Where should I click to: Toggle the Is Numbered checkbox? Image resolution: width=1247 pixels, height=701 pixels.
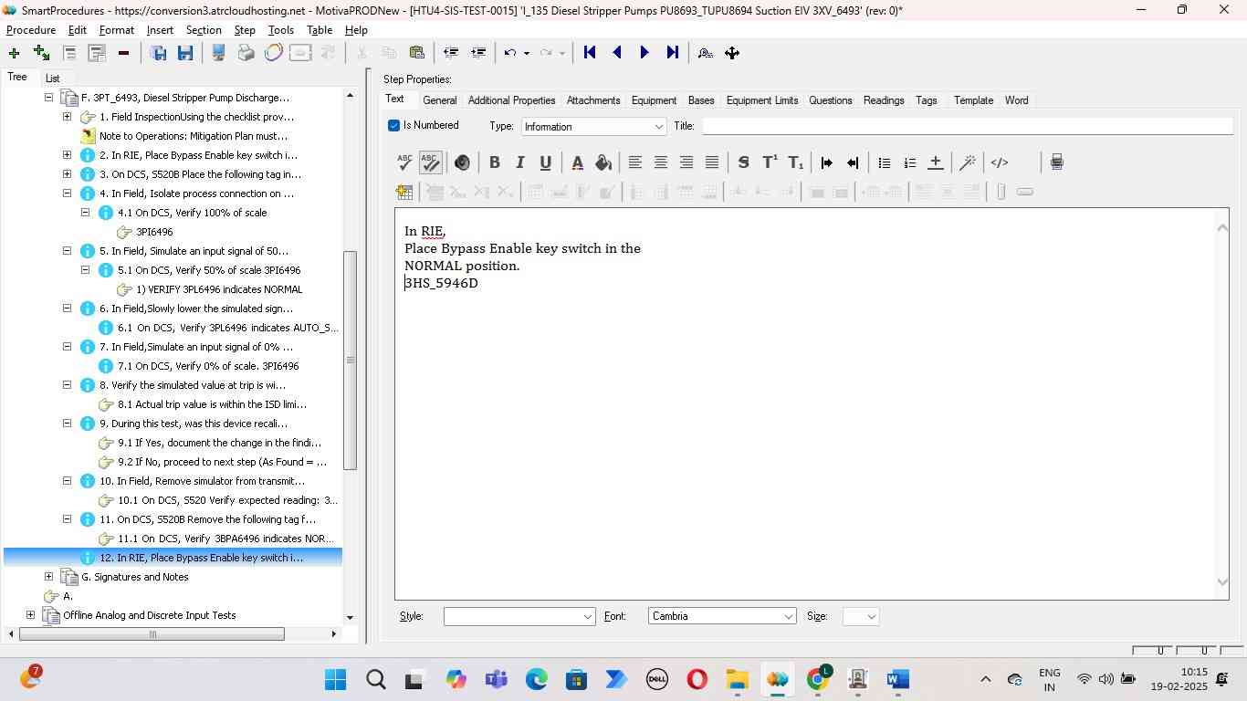[x=394, y=126]
